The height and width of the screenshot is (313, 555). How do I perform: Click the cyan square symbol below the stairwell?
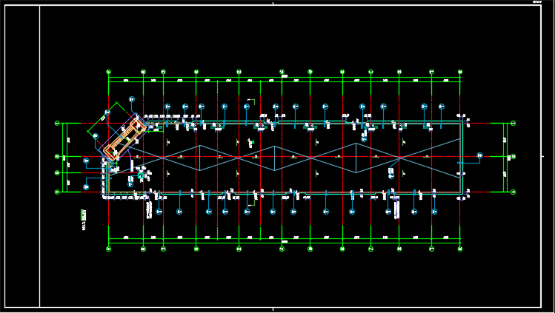(x=141, y=176)
